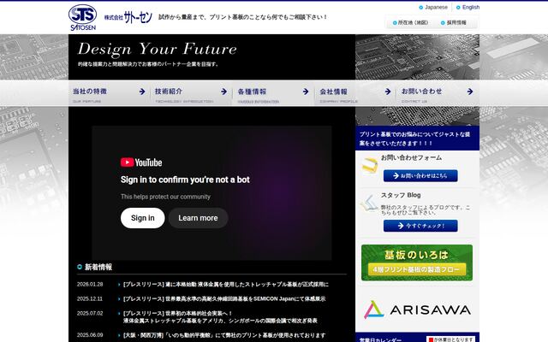The image size is (548, 342).
Task: Click the Staff Blog book icon
Action: pos(370,203)
